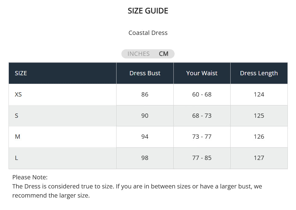Image resolution: width=296 pixels, height=210 pixels.
Task: Click the Please Note text
Action: pos(30,177)
